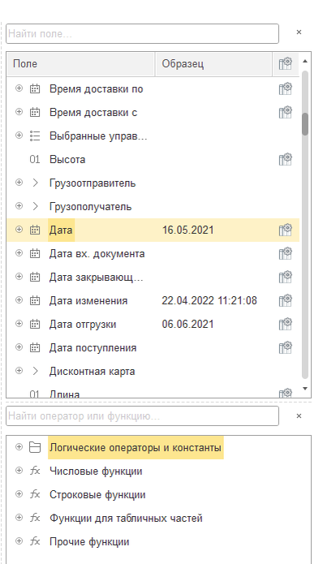Select the Дисконтная карта row
Image resolution: width=323 pixels, height=564 pixels.
click(153, 371)
